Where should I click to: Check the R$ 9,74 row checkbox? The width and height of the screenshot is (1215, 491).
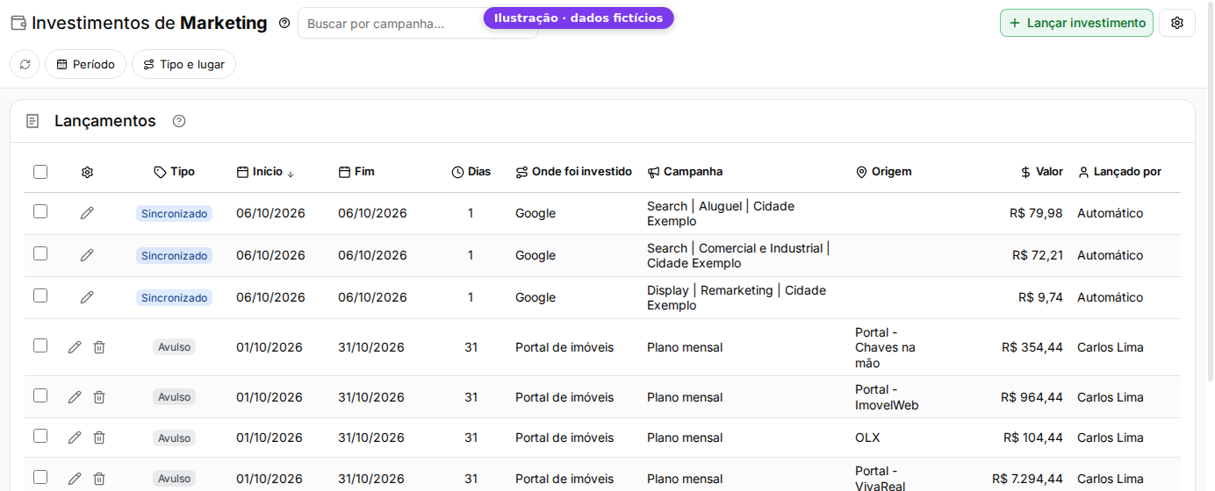(40, 295)
